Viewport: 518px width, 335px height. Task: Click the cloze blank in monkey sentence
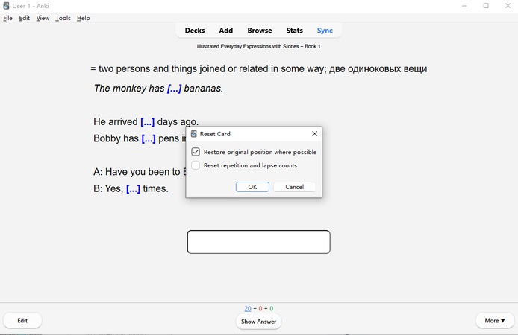coord(174,89)
